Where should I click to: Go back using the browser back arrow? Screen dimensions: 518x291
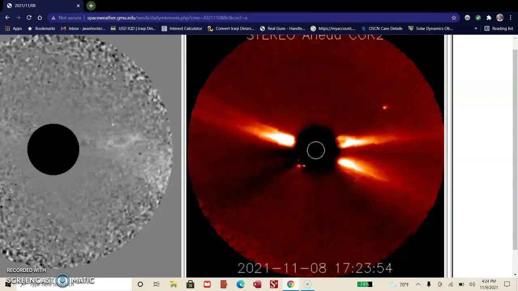click(x=7, y=18)
